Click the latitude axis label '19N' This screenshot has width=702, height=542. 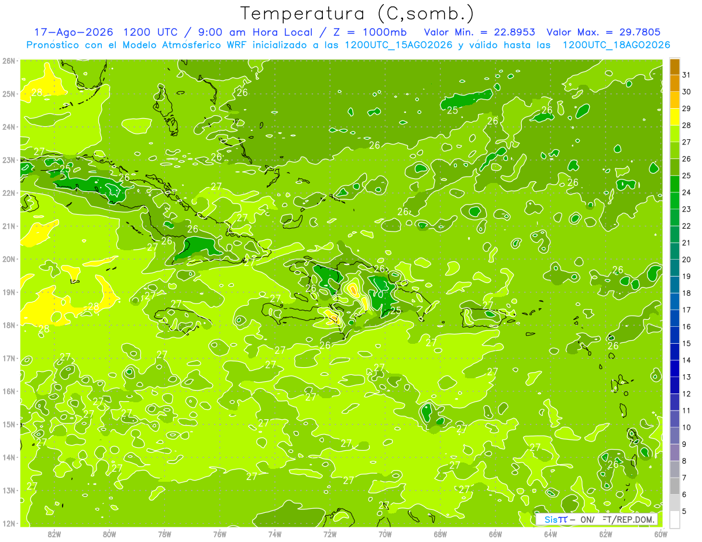pos(9,292)
